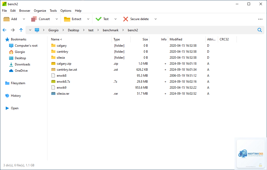Click the cantrbry.tar.zst archive icon
The height and width of the screenshot is (170, 267).
pyautogui.click(x=53, y=69)
